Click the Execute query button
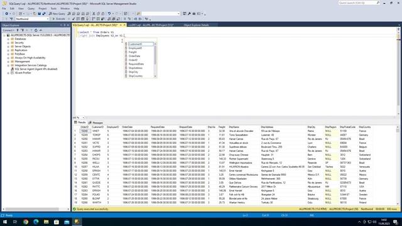The height and width of the screenshot is (226, 402). [x=58, y=19]
